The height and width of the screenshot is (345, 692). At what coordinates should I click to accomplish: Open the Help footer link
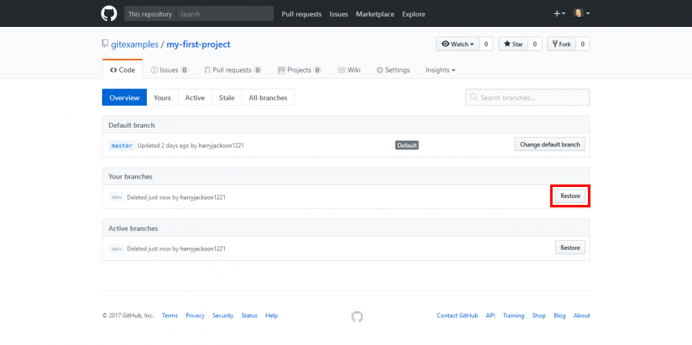(272, 315)
